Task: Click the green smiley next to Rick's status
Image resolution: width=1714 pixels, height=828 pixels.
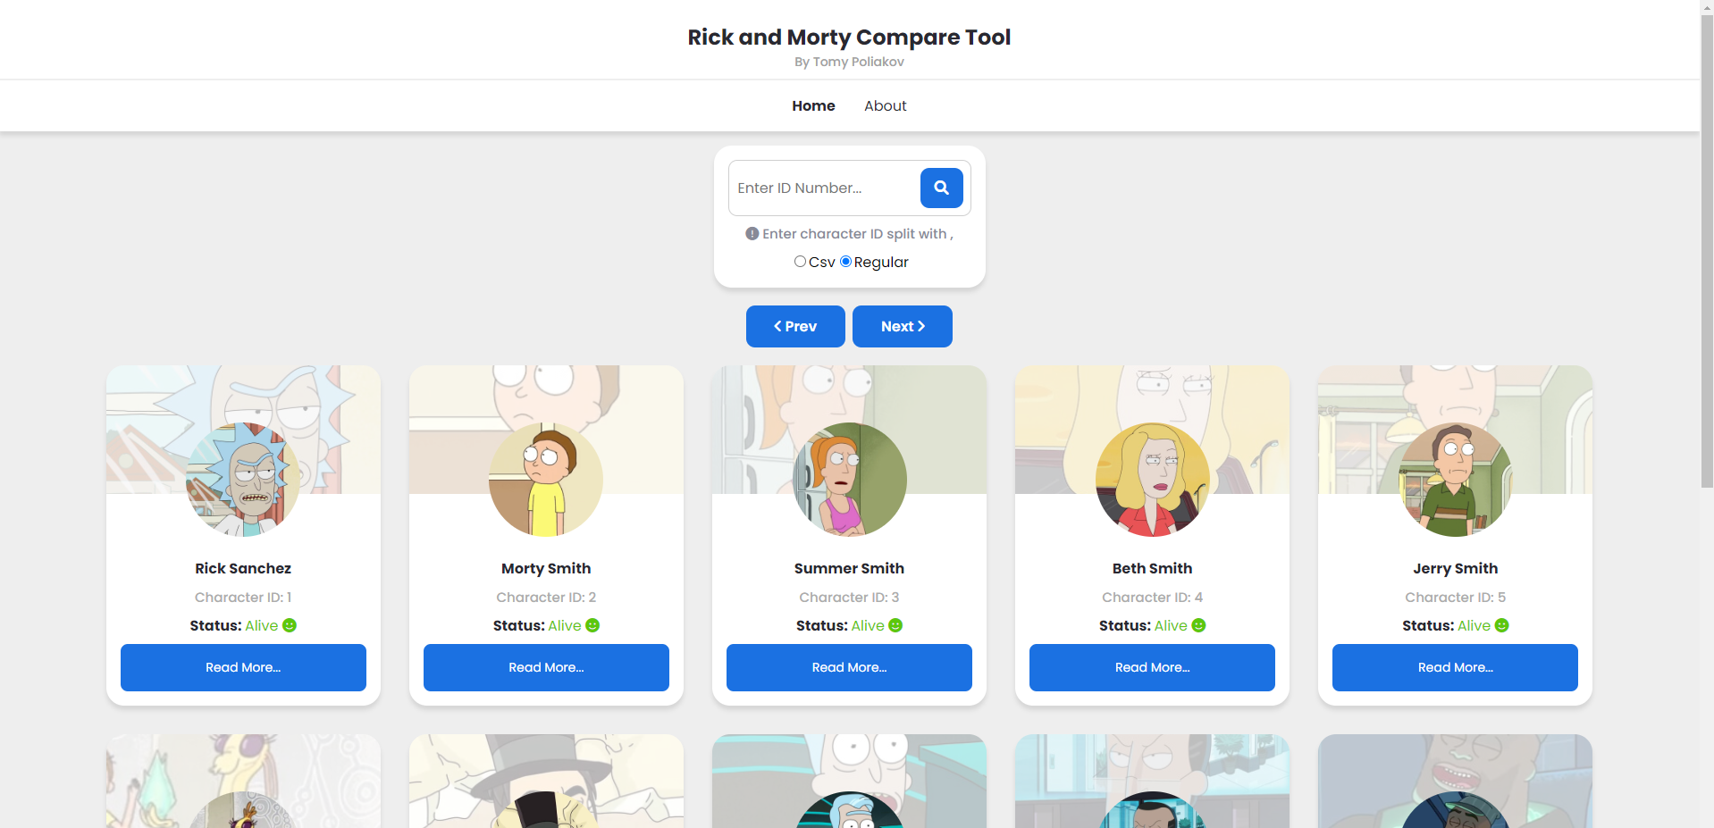Action: pyautogui.click(x=290, y=625)
